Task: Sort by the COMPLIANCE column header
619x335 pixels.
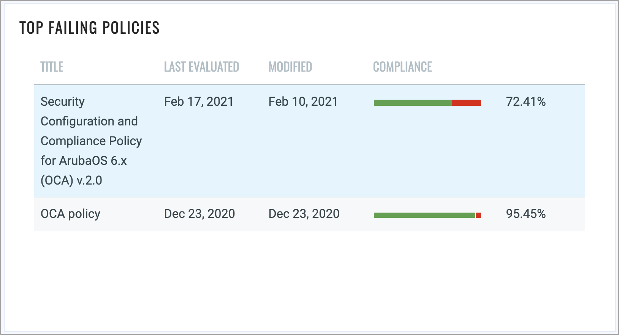Action: (402, 67)
